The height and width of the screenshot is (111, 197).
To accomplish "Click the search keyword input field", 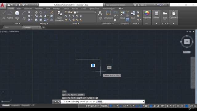I will [119, 5].
